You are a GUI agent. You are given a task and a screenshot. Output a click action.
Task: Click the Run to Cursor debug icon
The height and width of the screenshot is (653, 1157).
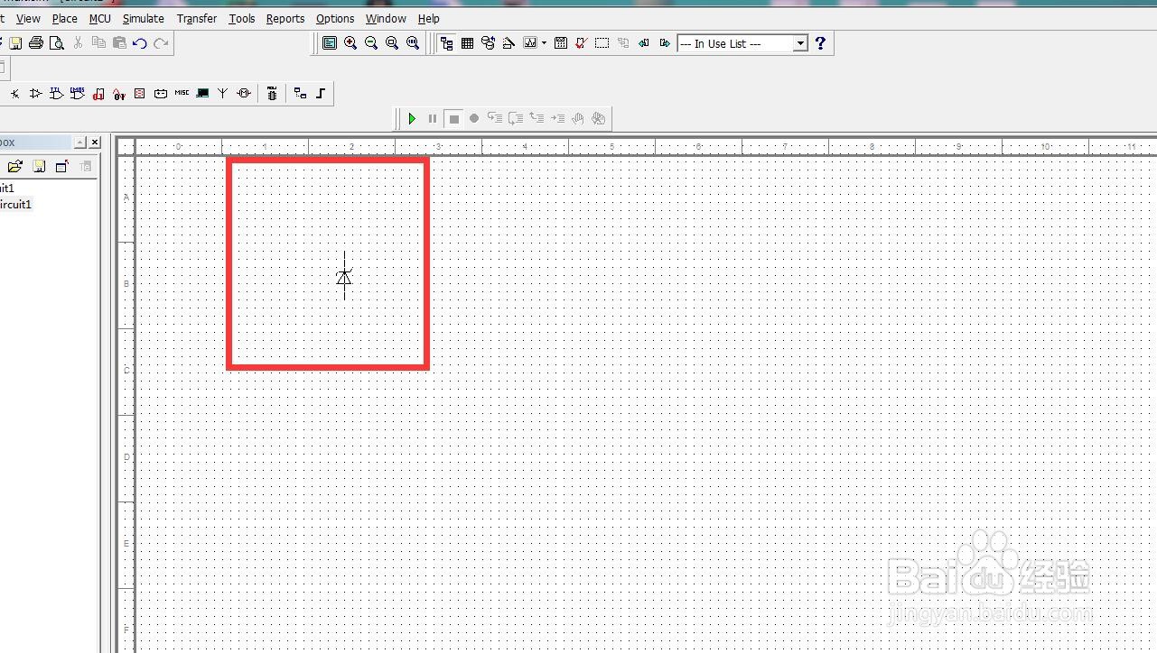tap(557, 118)
